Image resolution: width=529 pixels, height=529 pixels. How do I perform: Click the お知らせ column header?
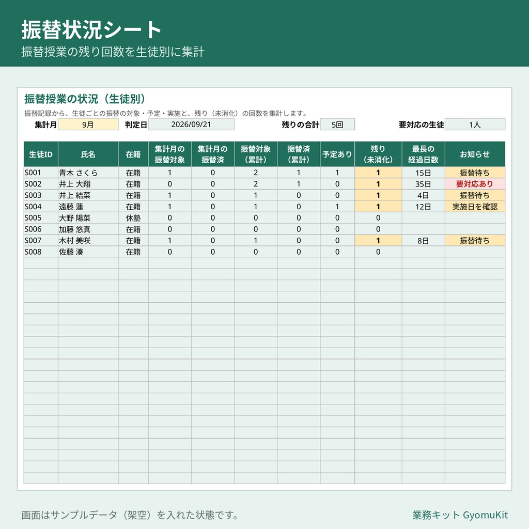coord(475,154)
